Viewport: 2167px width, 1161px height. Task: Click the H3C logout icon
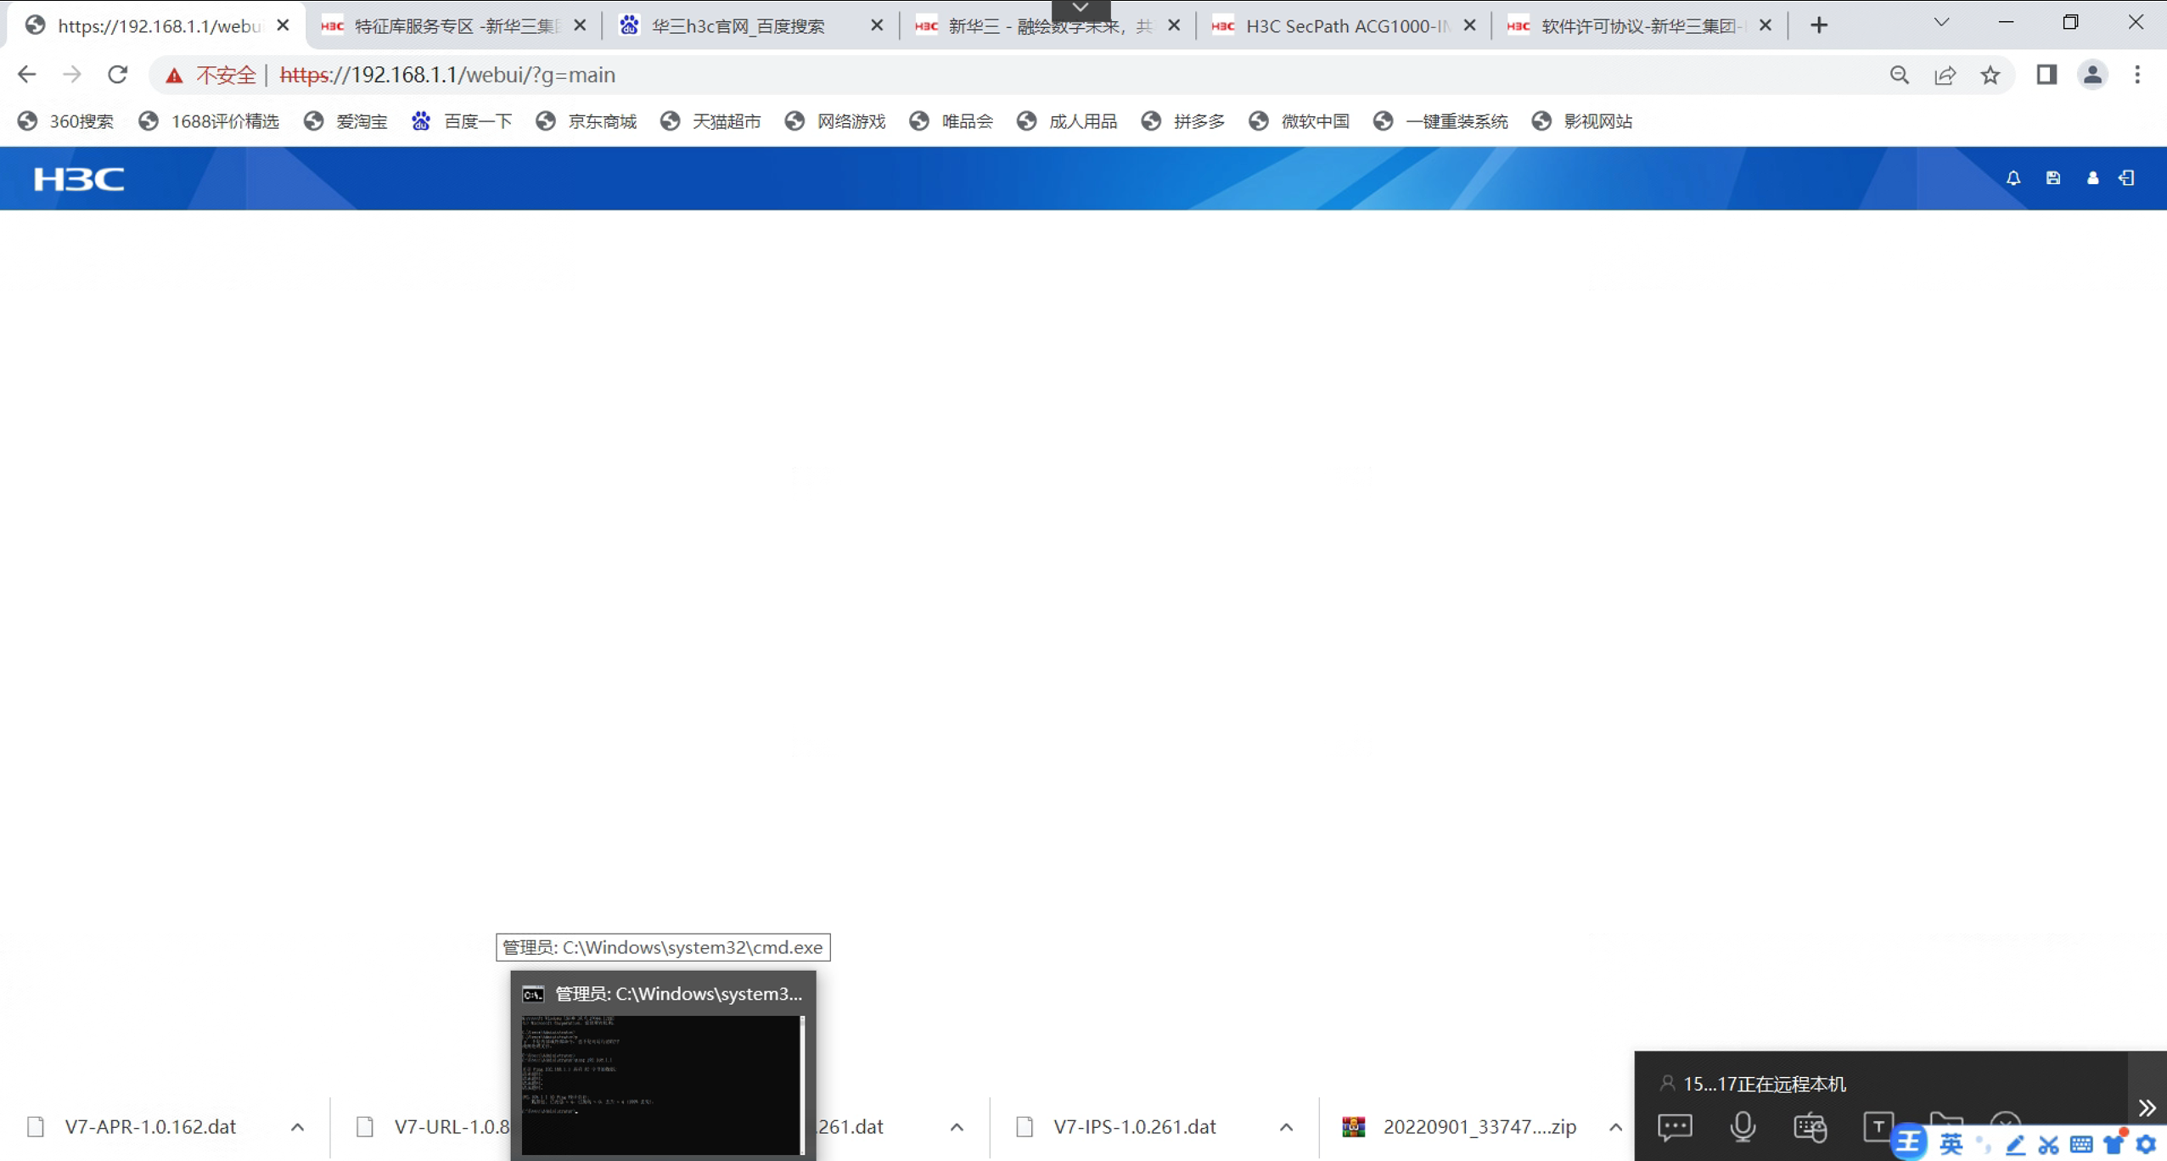pyautogui.click(x=2127, y=178)
